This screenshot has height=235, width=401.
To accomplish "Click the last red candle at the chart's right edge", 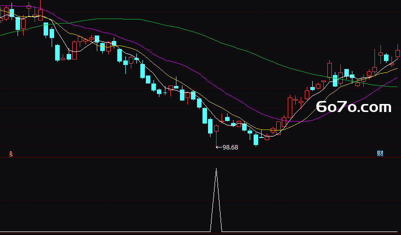I will 397,53.
